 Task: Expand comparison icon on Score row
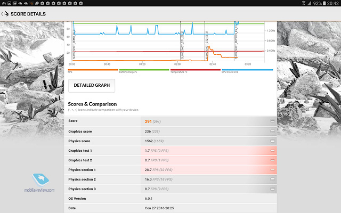point(272,121)
